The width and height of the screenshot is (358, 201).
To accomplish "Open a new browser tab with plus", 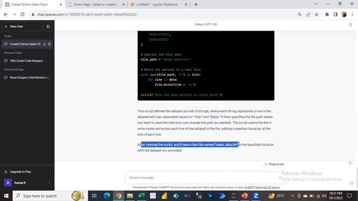I will point(196,4).
